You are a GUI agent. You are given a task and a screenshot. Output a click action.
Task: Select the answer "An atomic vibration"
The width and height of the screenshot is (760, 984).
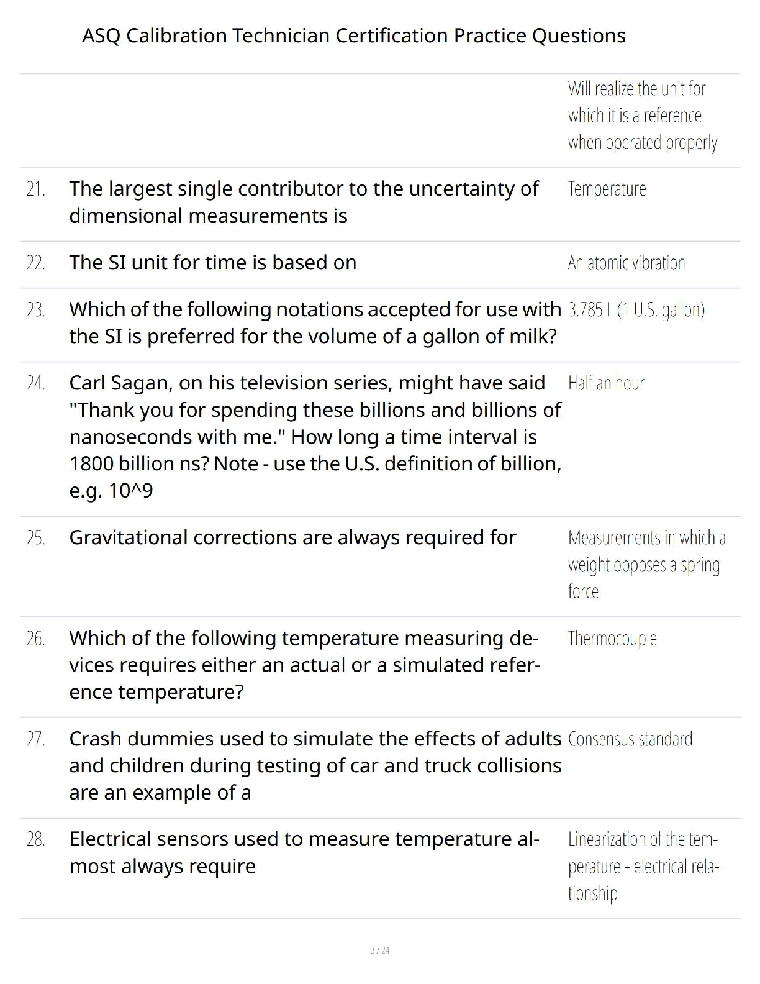click(626, 263)
